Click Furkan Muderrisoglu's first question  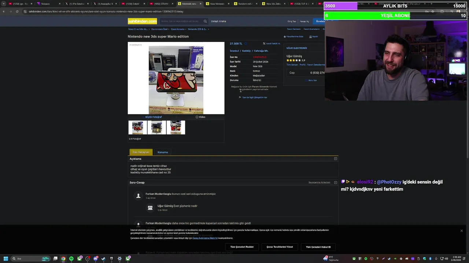pyautogui.click(x=180, y=194)
